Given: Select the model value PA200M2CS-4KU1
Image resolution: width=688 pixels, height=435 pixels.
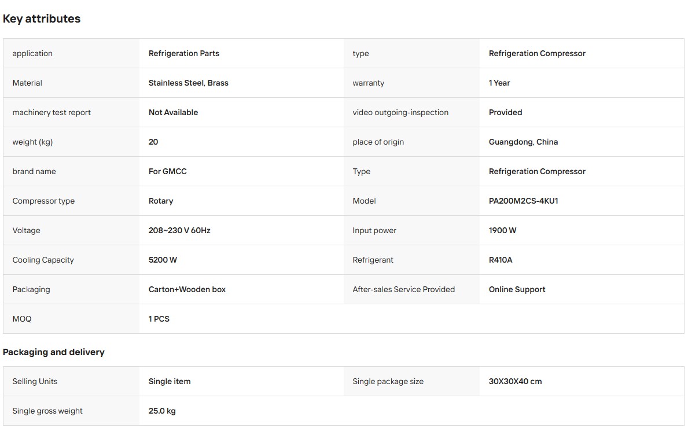Looking at the screenshot, I should pyautogui.click(x=524, y=201).
